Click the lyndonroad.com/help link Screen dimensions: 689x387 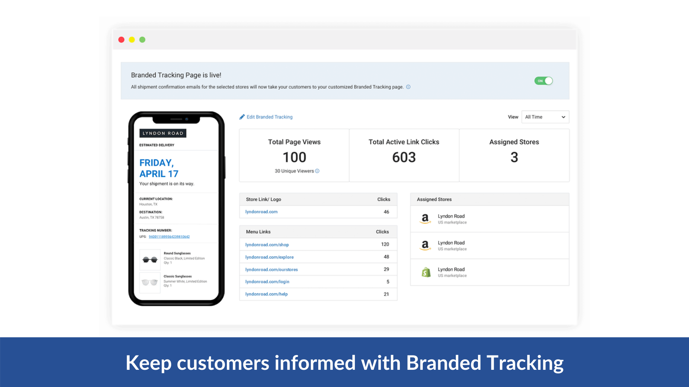(x=267, y=294)
